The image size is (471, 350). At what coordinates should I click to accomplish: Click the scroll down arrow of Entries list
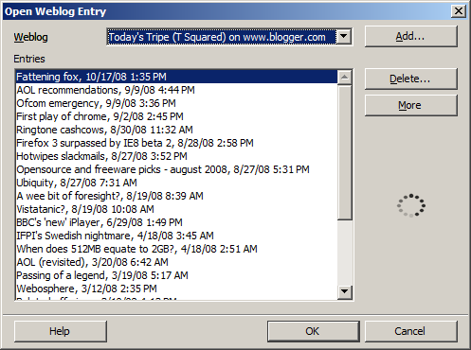point(344,291)
